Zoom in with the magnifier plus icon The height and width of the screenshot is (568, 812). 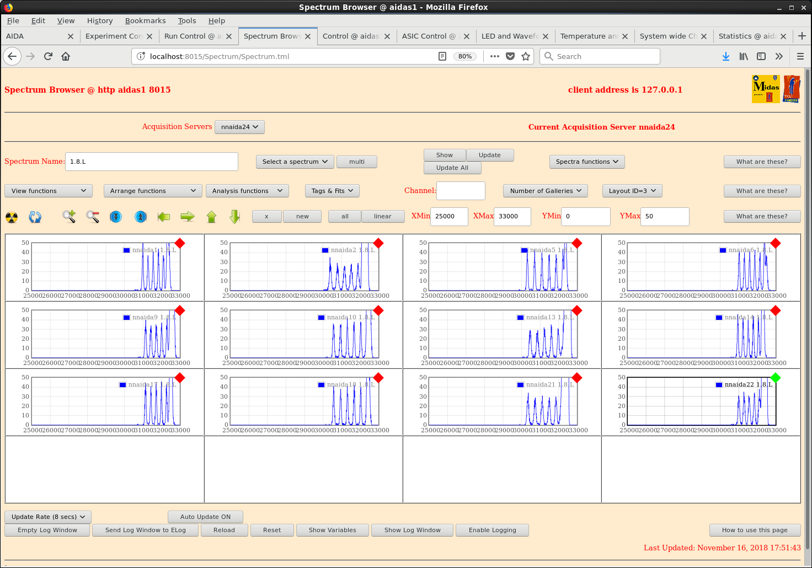point(69,217)
